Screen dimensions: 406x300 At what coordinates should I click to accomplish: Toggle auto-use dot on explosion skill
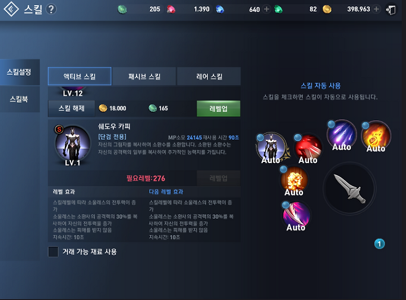click(x=284, y=169)
